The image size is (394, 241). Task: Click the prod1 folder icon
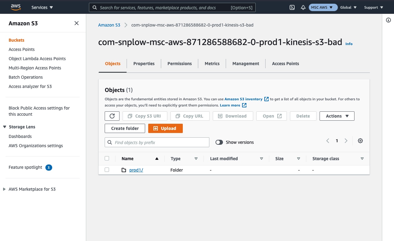pos(124,170)
